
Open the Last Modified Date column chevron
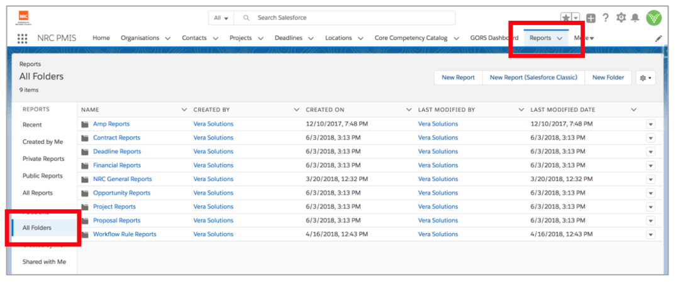[x=633, y=110]
